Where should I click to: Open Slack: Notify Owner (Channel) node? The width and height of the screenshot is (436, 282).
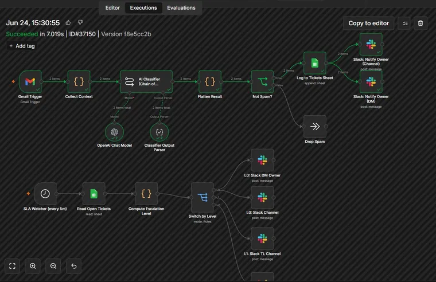(371, 44)
